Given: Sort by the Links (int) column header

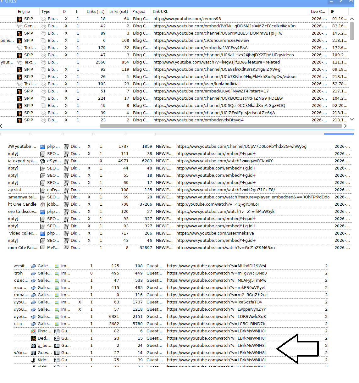Looking at the screenshot, I should 95,12.
